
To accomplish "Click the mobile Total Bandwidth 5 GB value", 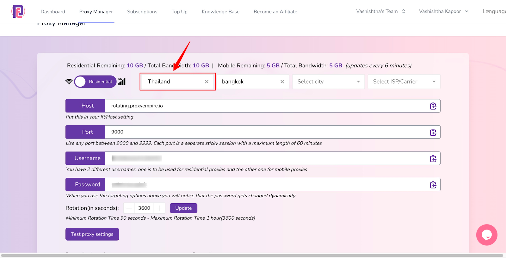I will pos(336,65).
